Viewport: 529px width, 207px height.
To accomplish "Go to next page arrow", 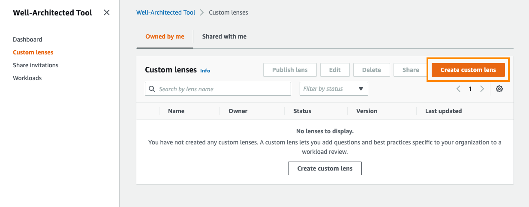I will click(x=482, y=89).
